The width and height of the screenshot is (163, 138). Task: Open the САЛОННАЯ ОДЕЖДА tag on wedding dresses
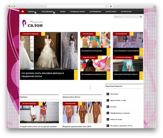31,34
